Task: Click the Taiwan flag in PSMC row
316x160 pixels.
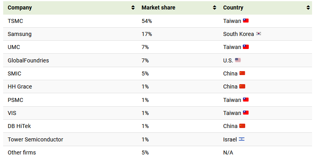Action: [246, 100]
